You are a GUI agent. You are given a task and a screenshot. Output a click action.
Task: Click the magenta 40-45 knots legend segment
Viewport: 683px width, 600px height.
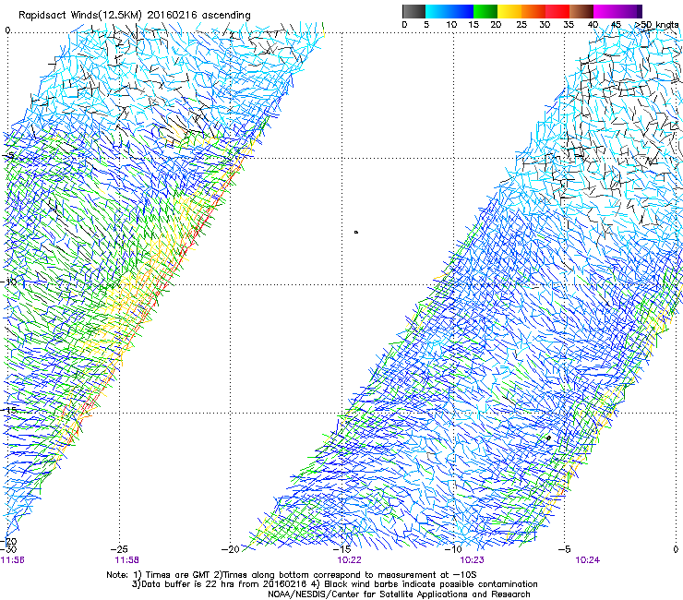(x=605, y=11)
